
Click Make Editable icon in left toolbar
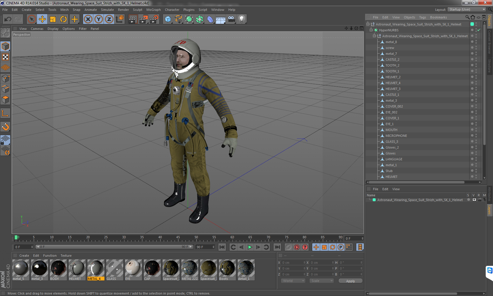(x=5, y=33)
